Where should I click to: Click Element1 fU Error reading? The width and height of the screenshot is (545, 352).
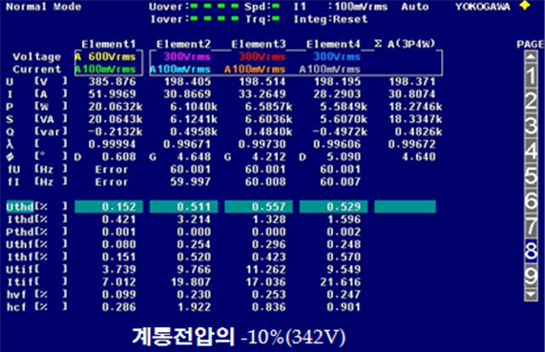click(112, 170)
